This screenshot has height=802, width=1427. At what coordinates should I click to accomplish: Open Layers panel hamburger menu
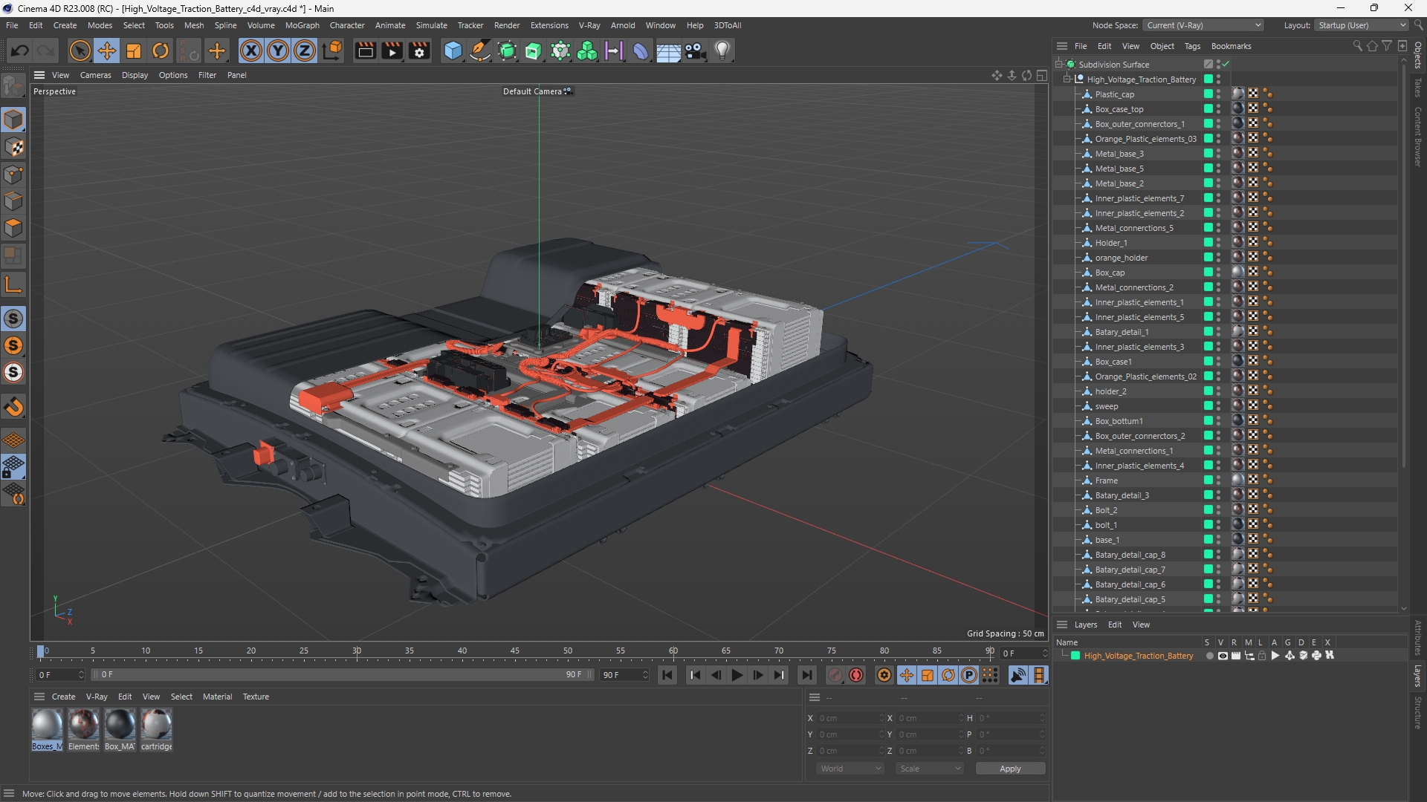pos(1062,625)
